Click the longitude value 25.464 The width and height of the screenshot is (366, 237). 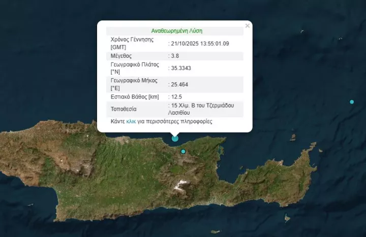[x=179, y=84]
